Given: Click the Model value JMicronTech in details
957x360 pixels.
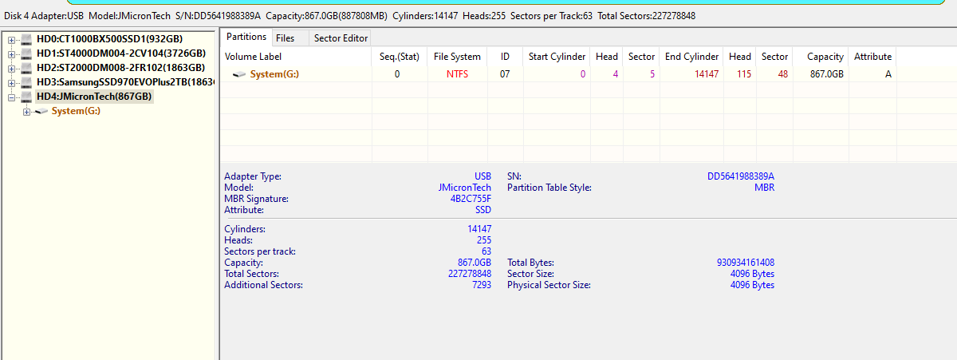Looking at the screenshot, I should point(465,188).
